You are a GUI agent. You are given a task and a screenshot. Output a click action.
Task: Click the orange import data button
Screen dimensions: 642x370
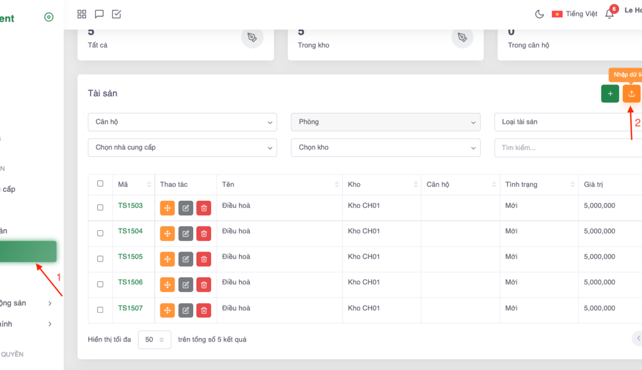coord(632,94)
